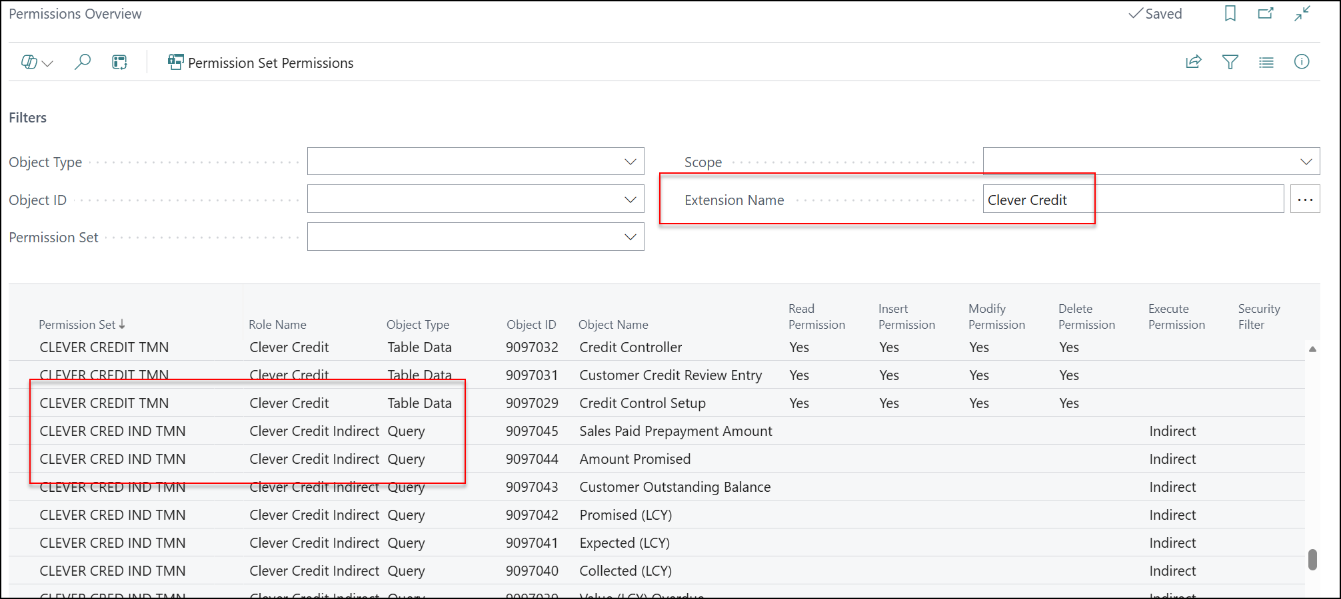This screenshot has height=599, width=1341.
Task: Click the vertical scrollbar thumb
Action: (x=1312, y=559)
